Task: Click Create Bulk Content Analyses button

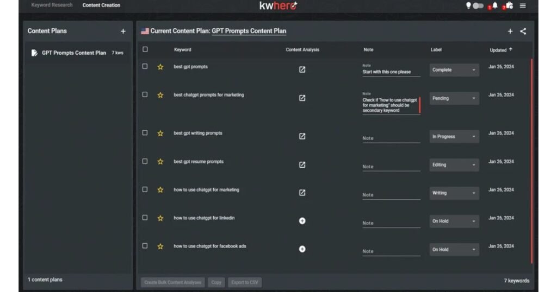Action: 172,282
